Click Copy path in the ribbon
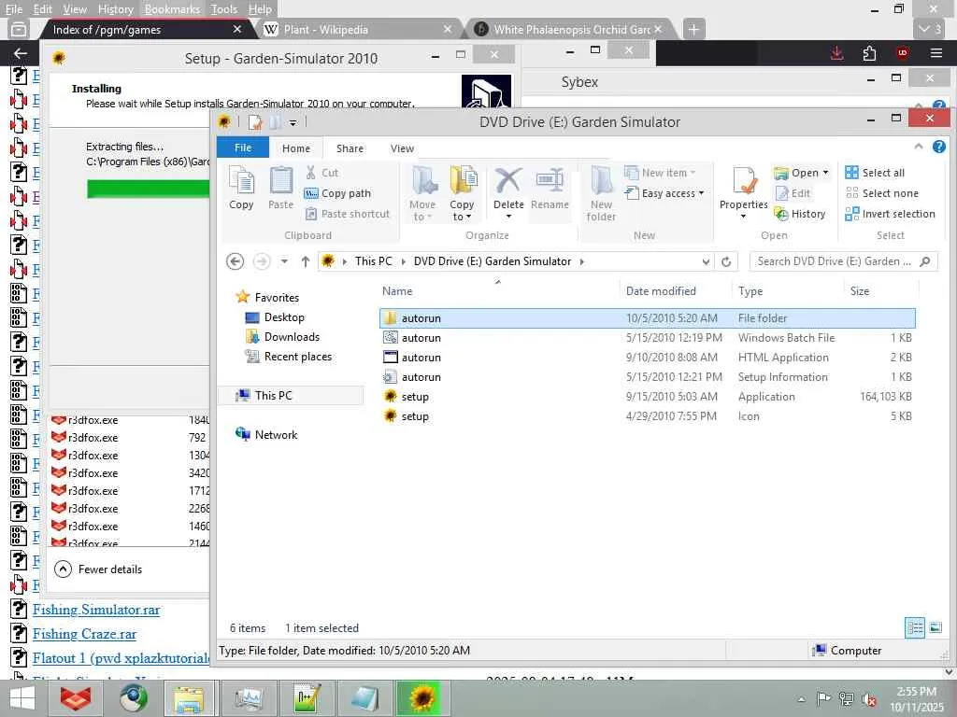 click(337, 193)
